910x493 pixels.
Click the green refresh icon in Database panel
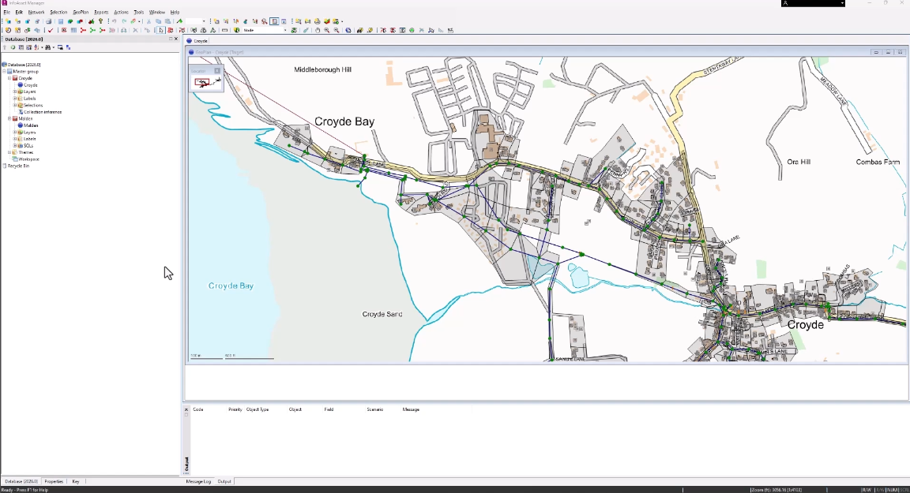pos(13,47)
